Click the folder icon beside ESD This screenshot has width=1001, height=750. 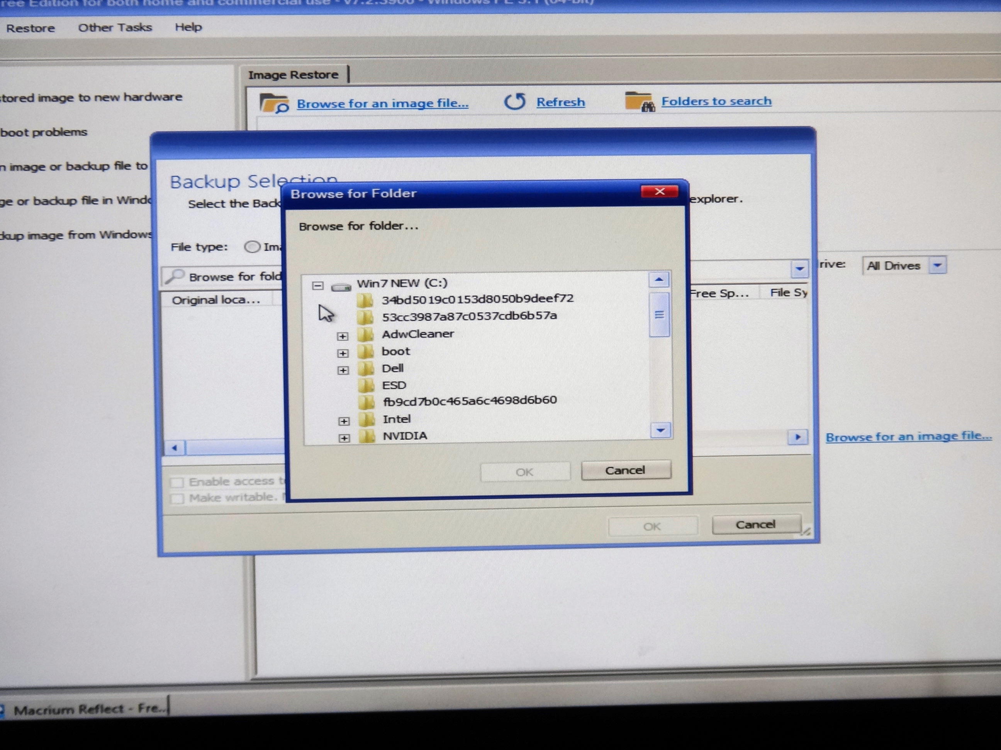(x=366, y=386)
